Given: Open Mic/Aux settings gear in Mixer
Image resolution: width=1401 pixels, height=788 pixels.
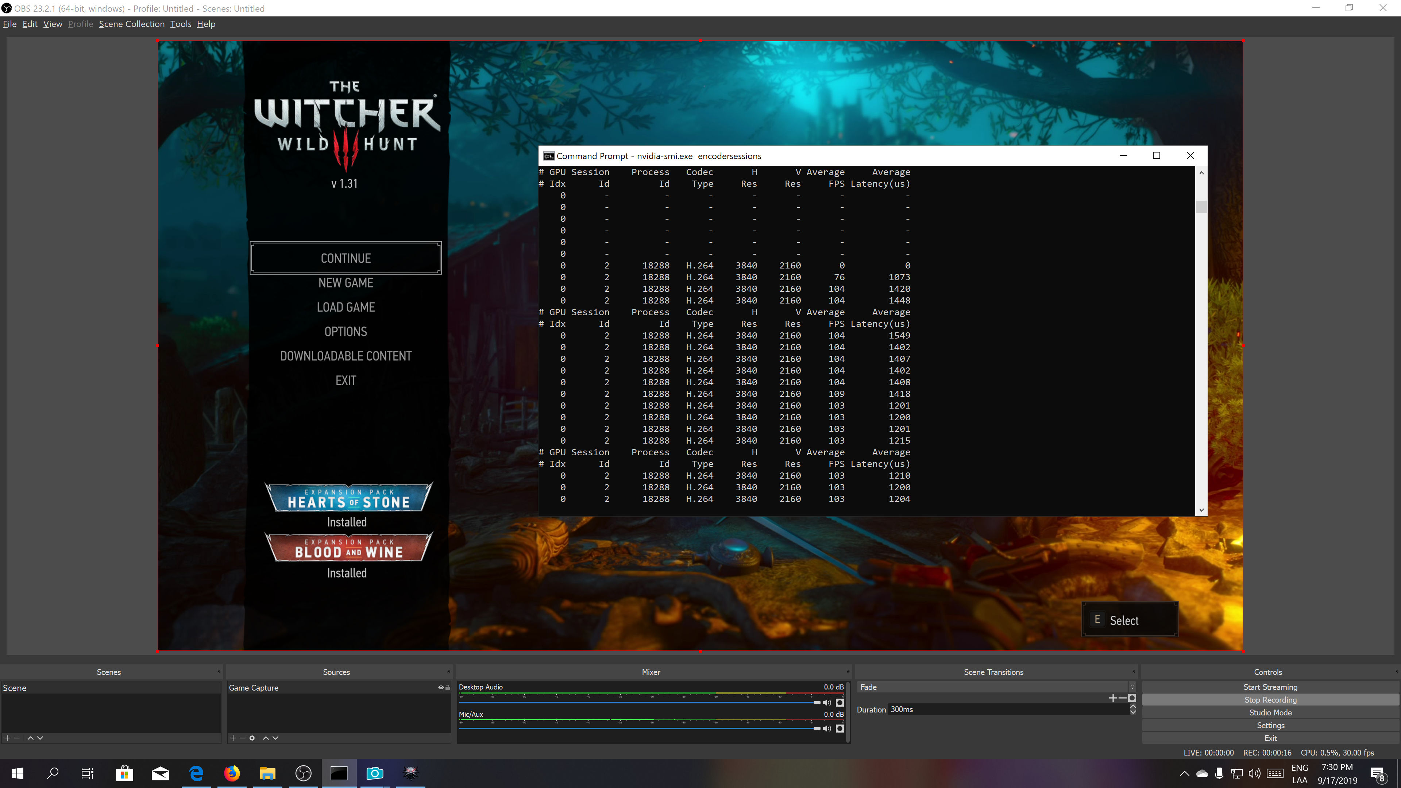Looking at the screenshot, I should 840,729.
